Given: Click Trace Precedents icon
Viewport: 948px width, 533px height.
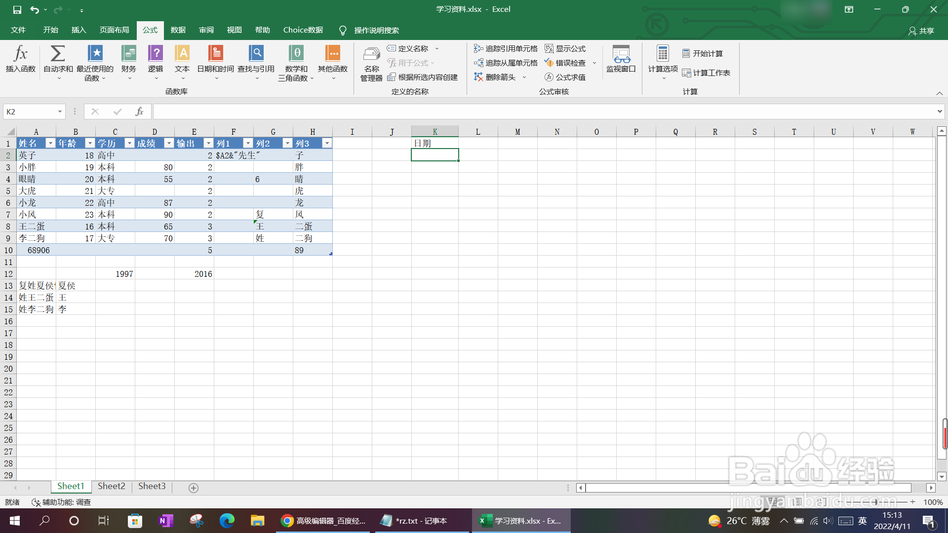Looking at the screenshot, I should (478, 48).
